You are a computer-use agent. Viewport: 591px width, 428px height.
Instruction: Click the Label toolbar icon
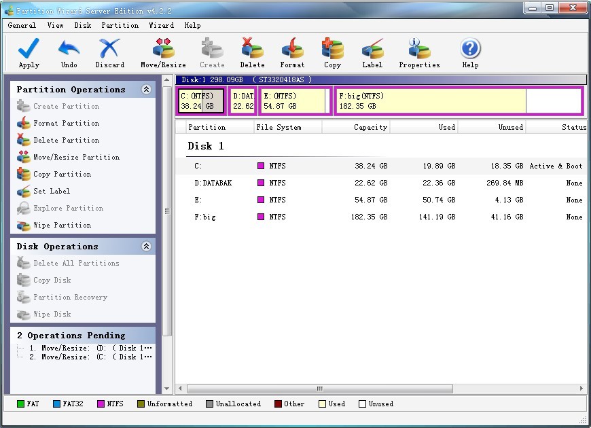372,48
